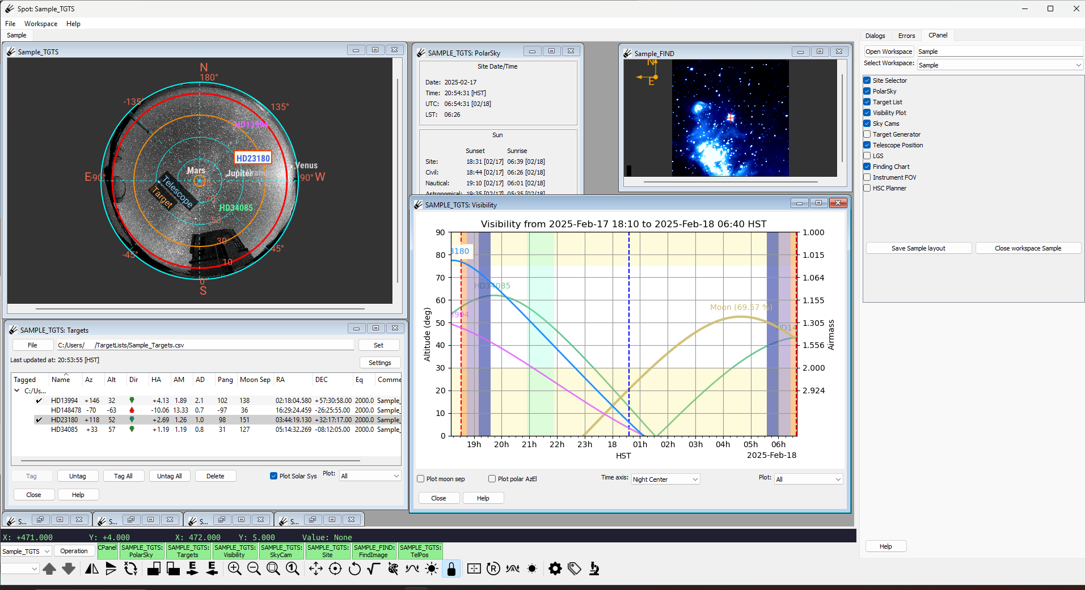Switch to the Dialogs tab
This screenshot has width=1085, height=590.
tap(875, 36)
